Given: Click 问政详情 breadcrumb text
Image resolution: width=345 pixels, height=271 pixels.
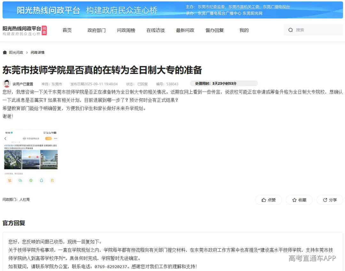Looking at the screenshot, I should (x=37, y=53).
